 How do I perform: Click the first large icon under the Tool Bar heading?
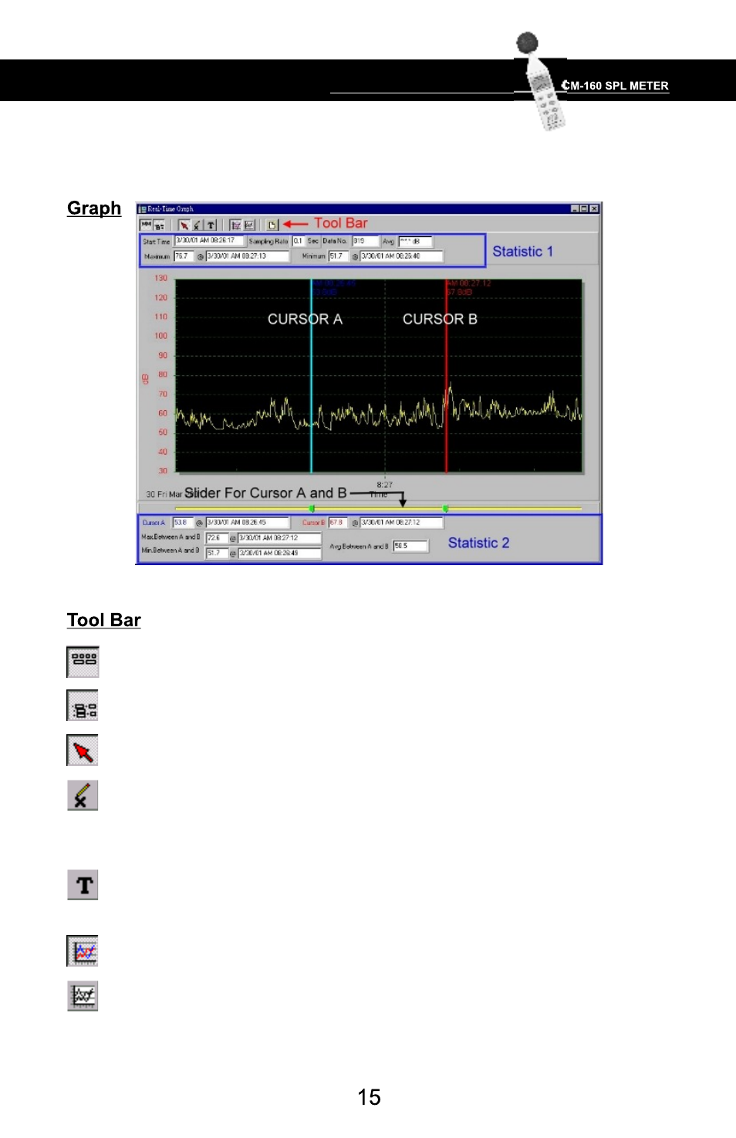coord(83,662)
